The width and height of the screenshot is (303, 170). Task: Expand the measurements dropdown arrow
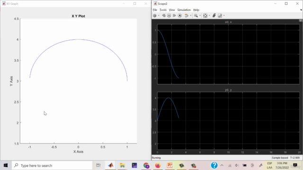tap(224, 16)
